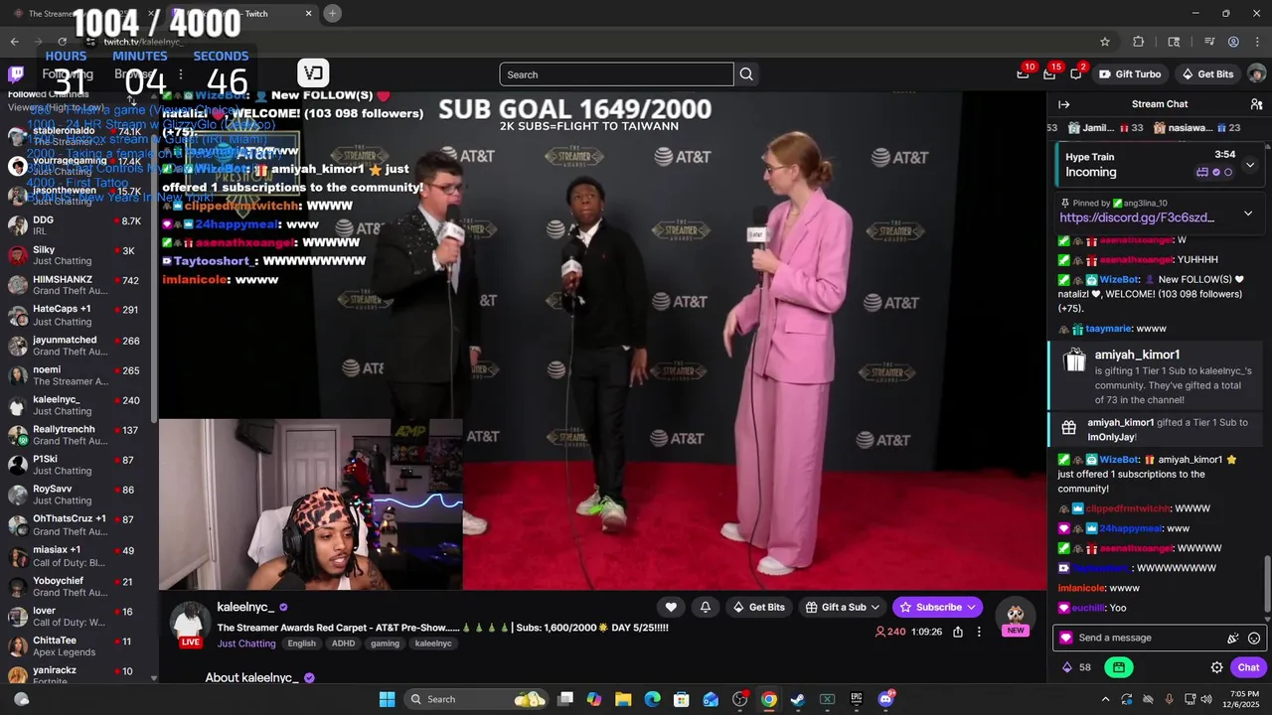Open whispers icon with 2 badge
The image size is (1272, 715).
(1075, 73)
